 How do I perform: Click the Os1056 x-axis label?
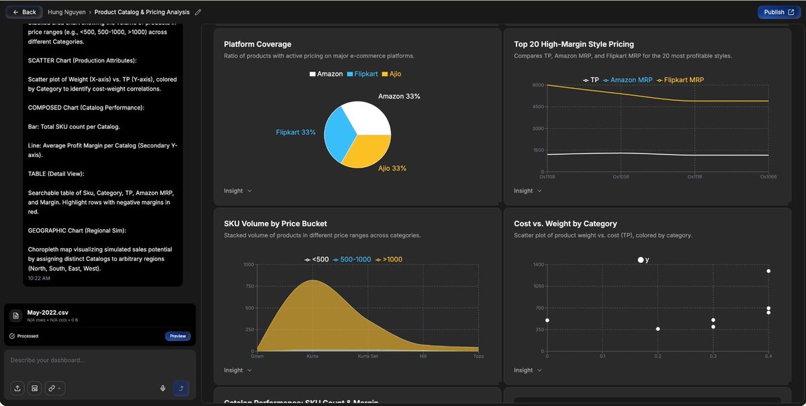(x=621, y=176)
